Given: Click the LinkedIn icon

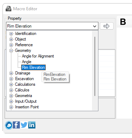Looking at the screenshot, I should [x=32, y=125].
